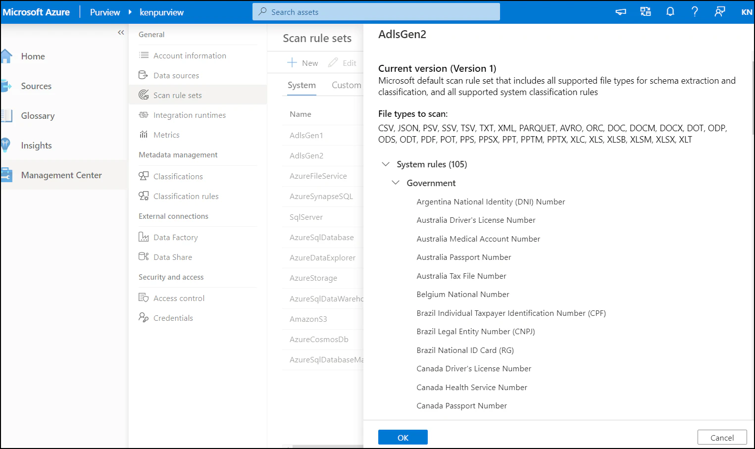Image resolution: width=755 pixels, height=449 pixels.
Task: Click the pencil Edit icon
Action: click(333, 63)
